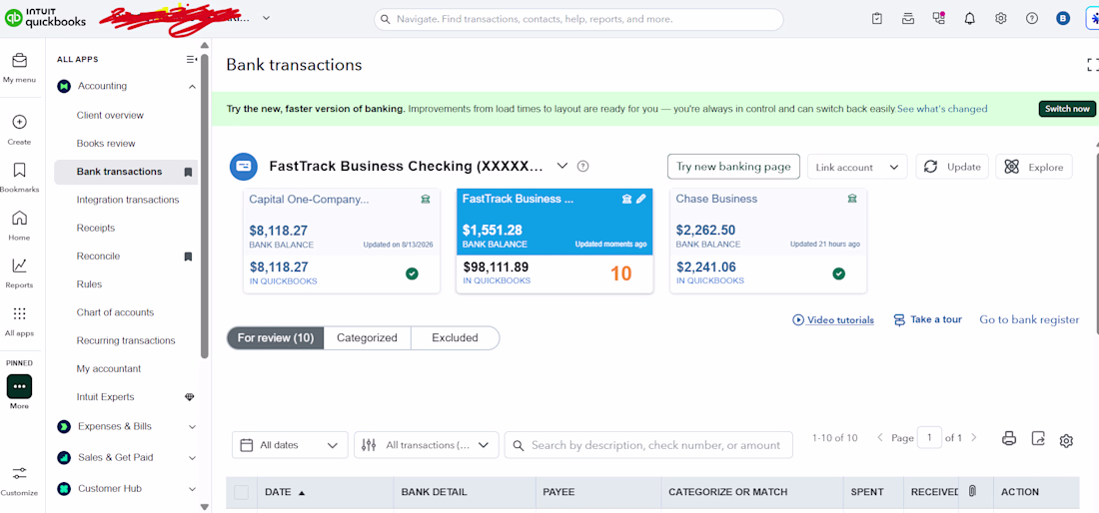Open Reports chart icon
1099x513 pixels.
[20, 265]
